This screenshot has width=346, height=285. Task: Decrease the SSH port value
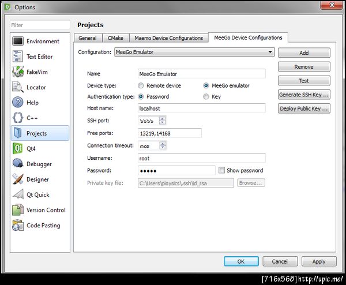(x=163, y=122)
